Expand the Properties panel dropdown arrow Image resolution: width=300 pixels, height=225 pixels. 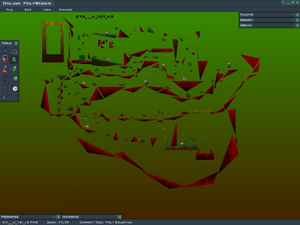pyautogui.click(x=54, y=217)
